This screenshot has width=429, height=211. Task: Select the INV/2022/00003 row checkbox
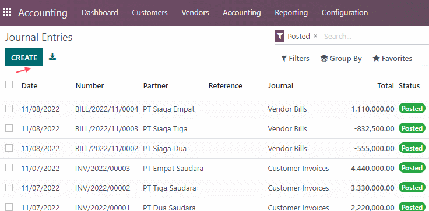click(x=9, y=168)
